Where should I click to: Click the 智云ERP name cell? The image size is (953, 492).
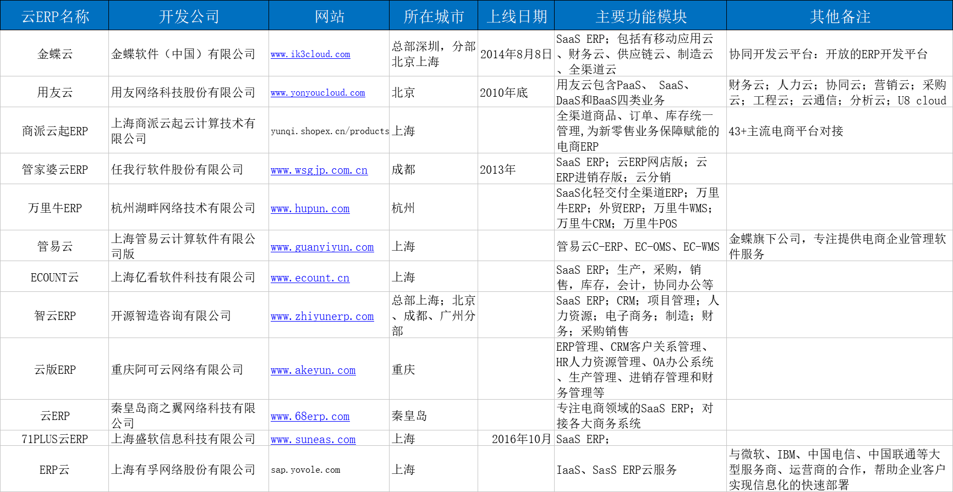54,315
